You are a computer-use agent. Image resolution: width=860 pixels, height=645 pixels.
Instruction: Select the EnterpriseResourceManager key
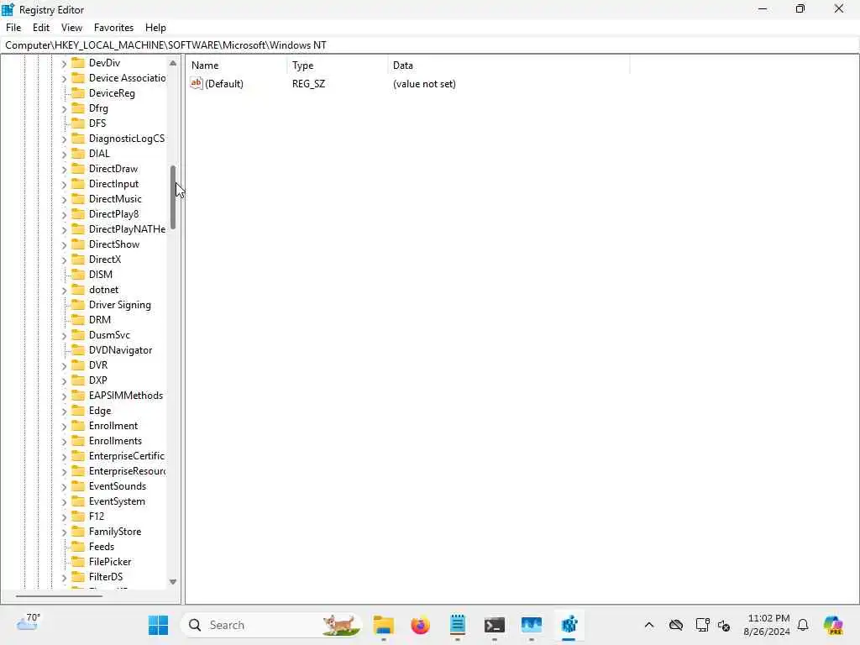pyautogui.click(x=127, y=470)
